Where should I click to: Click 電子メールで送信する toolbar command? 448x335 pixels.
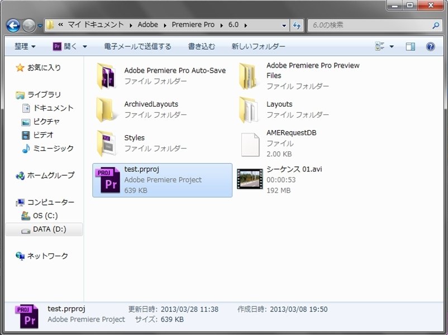point(138,46)
